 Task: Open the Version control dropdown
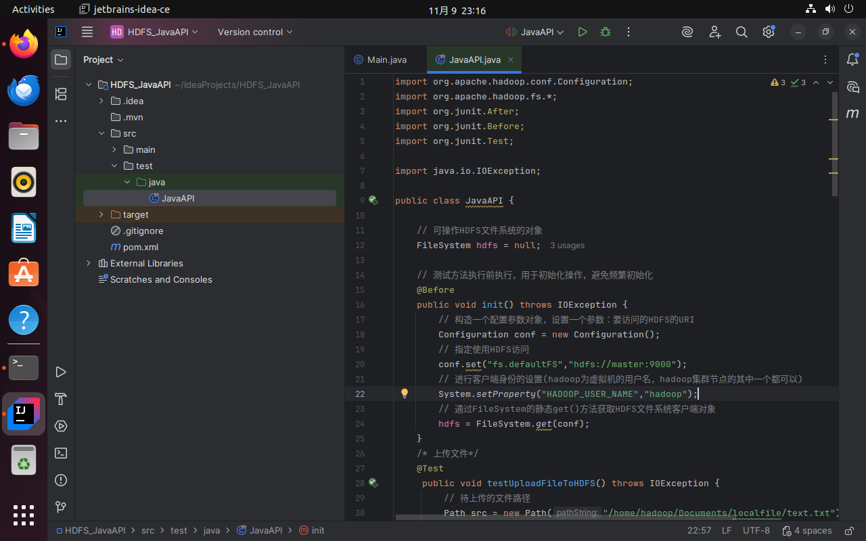pyautogui.click(x=255, y=32)
